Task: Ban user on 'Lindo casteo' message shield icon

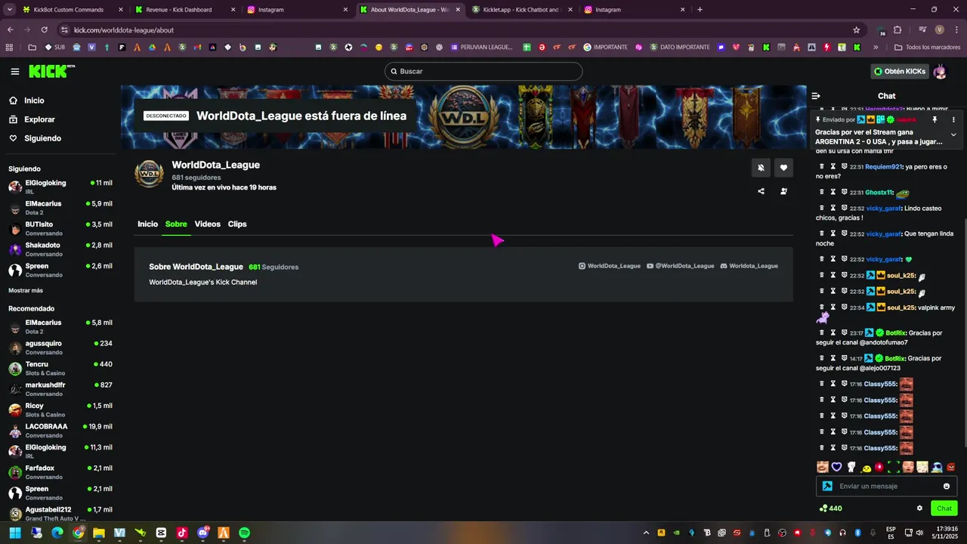Action: pyautogui.click(x=844, y=208)
